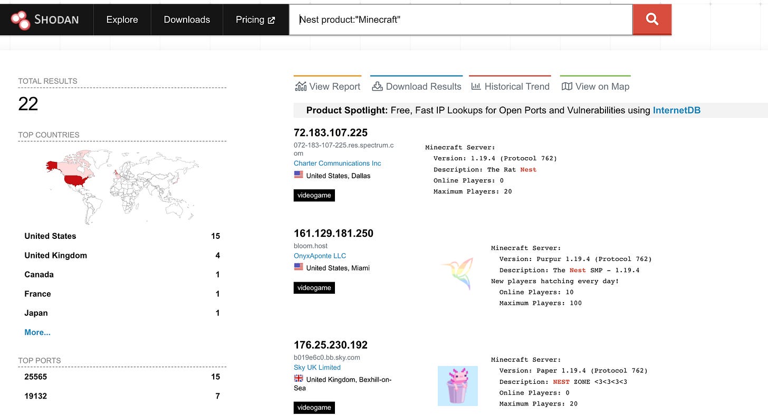This screenshot has height=415, width=768.
Task: Open result 161.129.181.250
Action: [x=333, y=233]
